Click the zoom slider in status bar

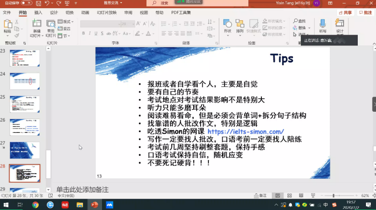(339, 195)
